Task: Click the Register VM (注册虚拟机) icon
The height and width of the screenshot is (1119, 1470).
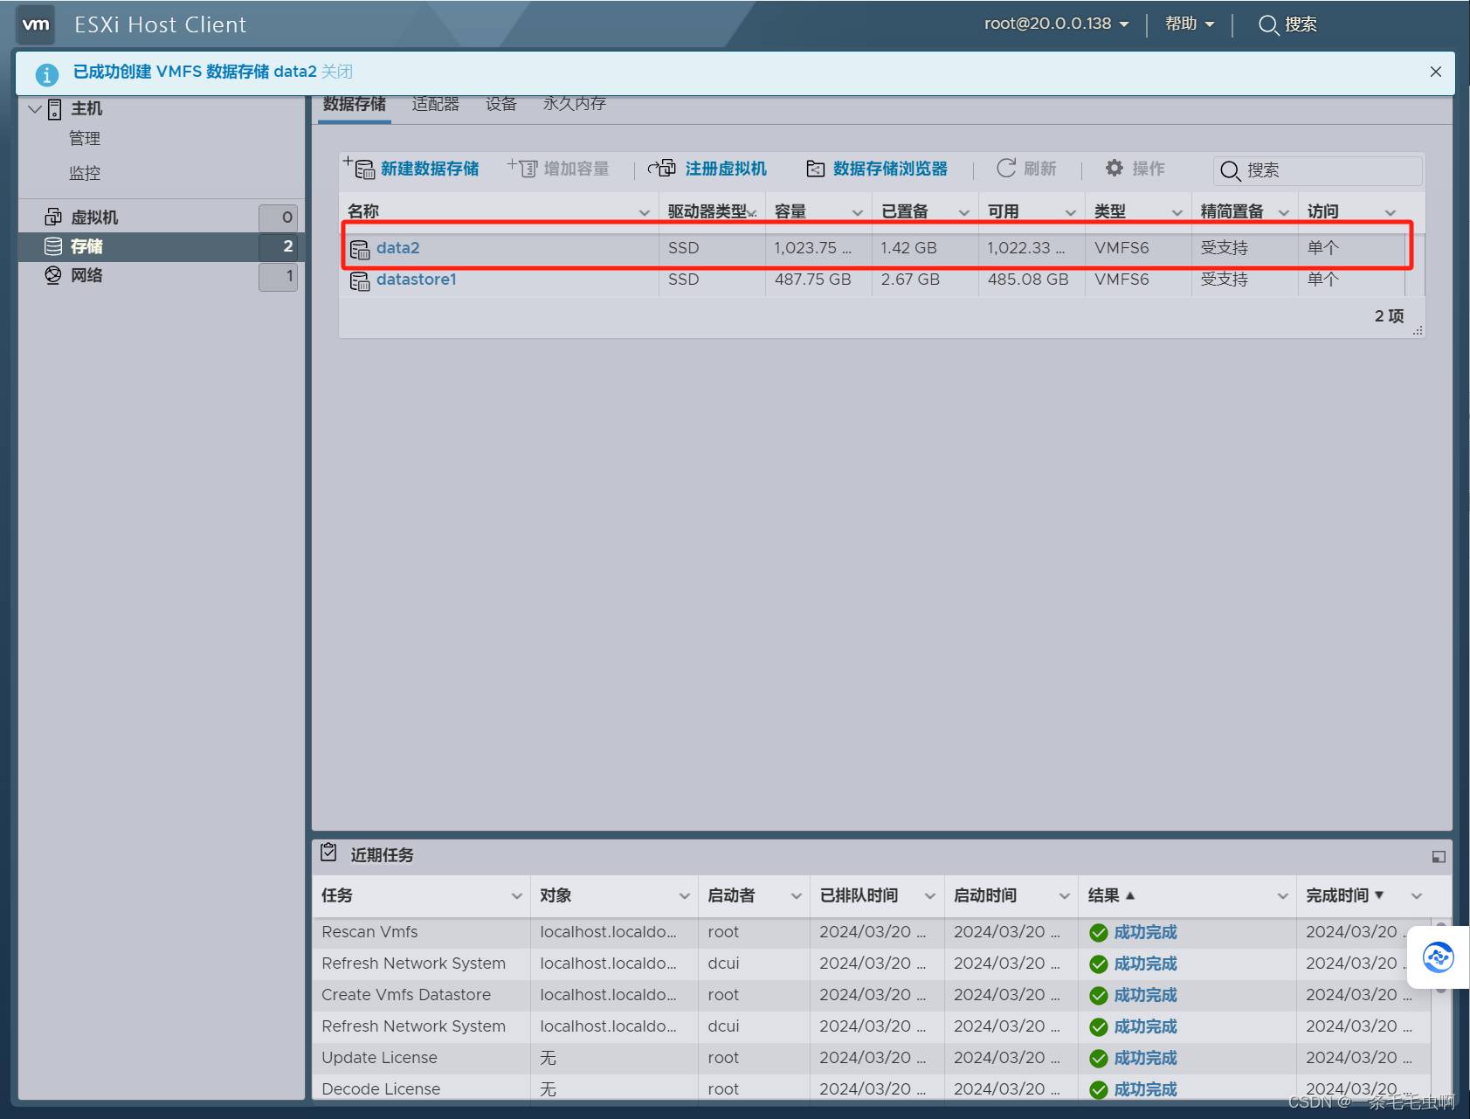Action: tap(662, 168)
